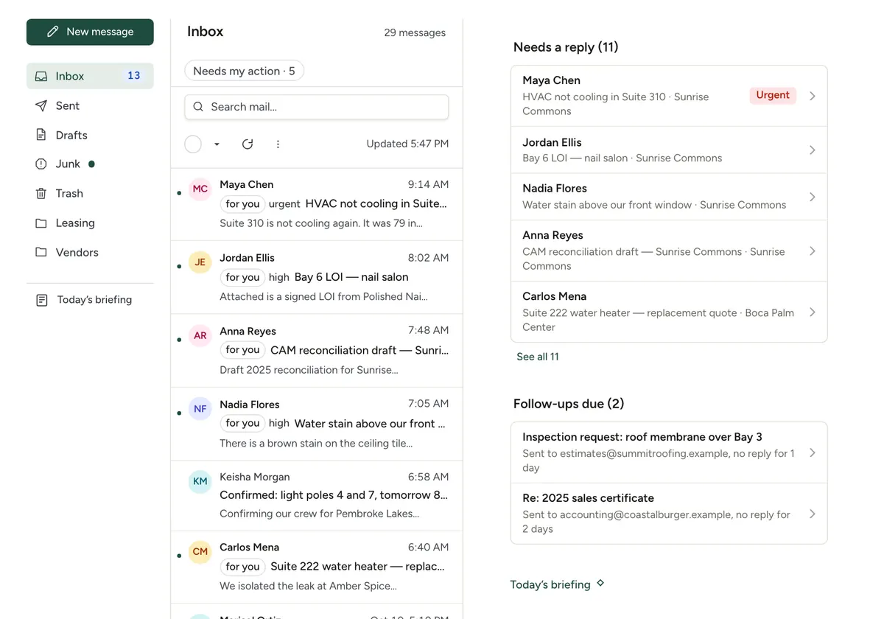This screenshot has height=619, width=884.
Task: Open the Drafts folder
Action: coord(90,135)
